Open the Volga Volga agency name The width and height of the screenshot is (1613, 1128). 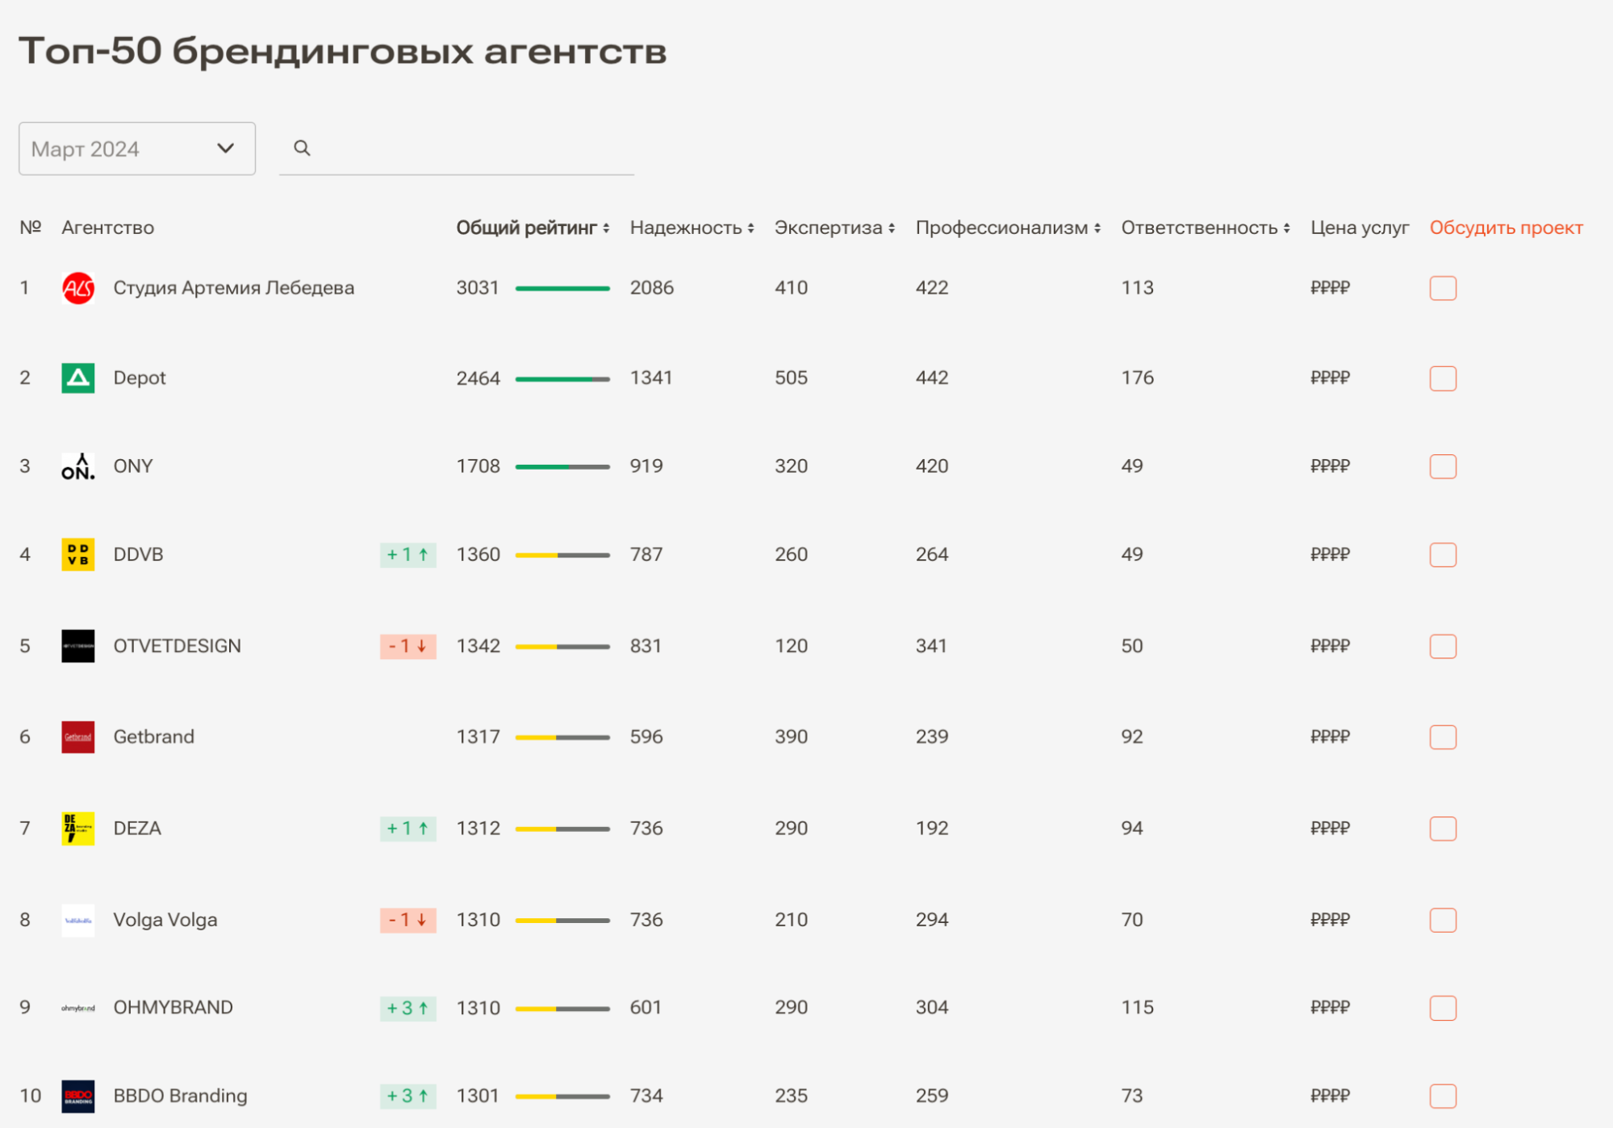[x=165, y=920]
